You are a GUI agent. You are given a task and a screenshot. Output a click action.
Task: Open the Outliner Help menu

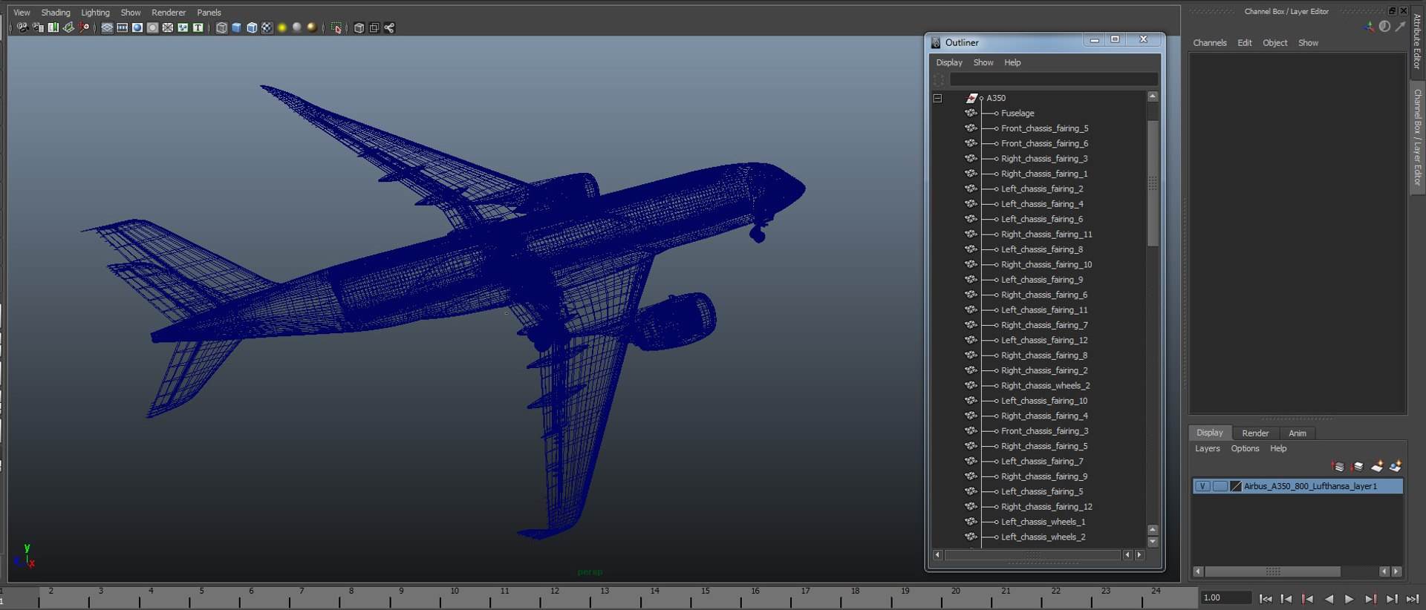[x=1012, y=62]
